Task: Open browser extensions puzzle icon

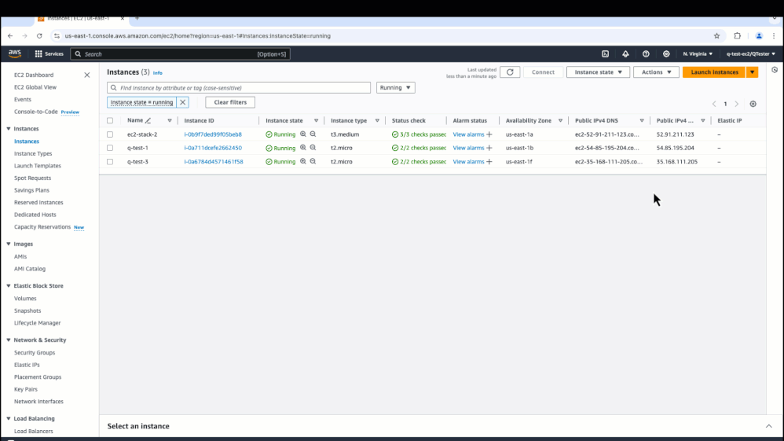Action: coord(737,36)
